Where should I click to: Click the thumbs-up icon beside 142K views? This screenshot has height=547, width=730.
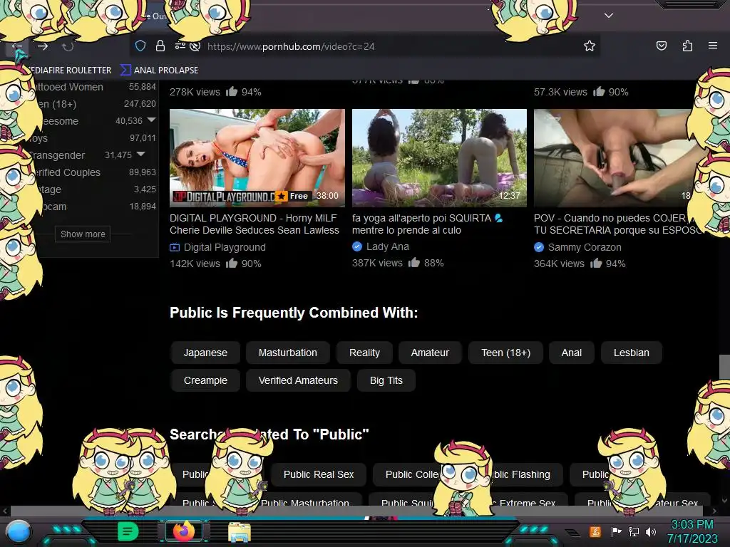tap(232, 263)
